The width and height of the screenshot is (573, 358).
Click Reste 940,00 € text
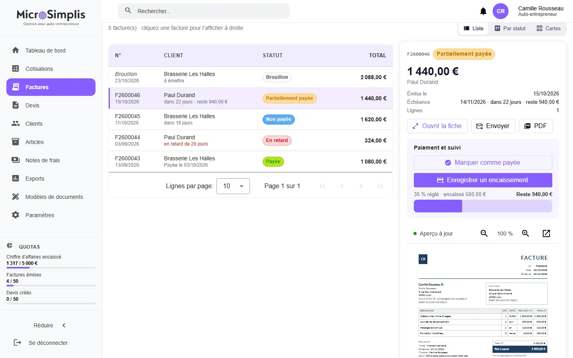point(534,195)
